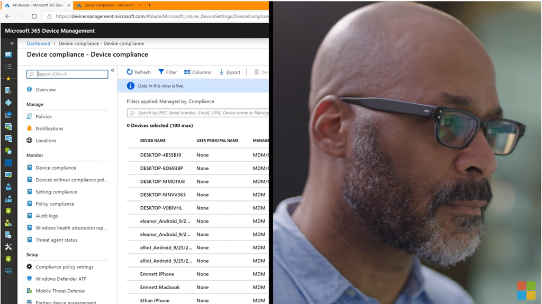Image resolution: width=542 pixels, height=304 pixels.
Task: Open a new browser tab
Action: (150, 5)
